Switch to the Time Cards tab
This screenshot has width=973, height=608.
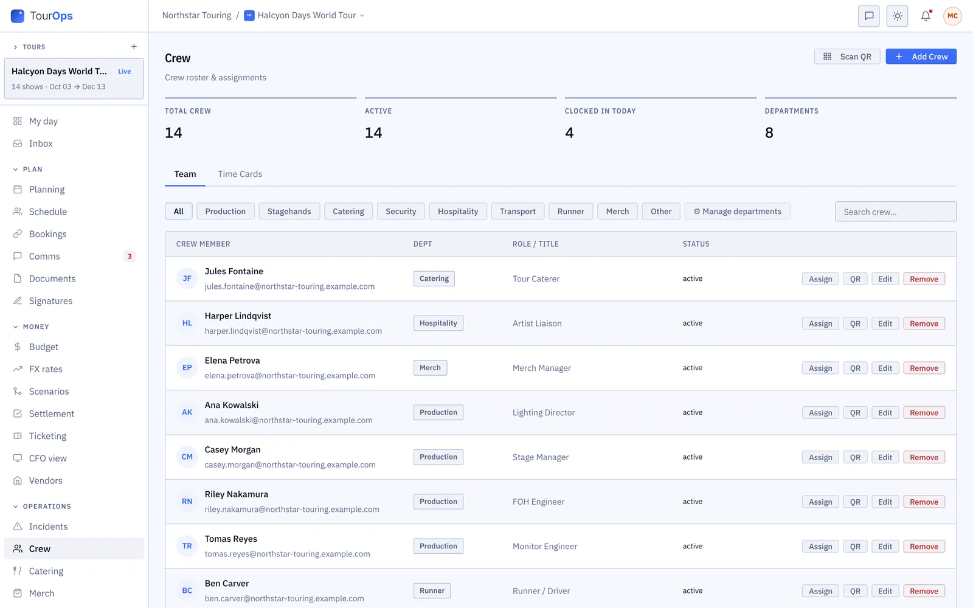pos(240,174)
